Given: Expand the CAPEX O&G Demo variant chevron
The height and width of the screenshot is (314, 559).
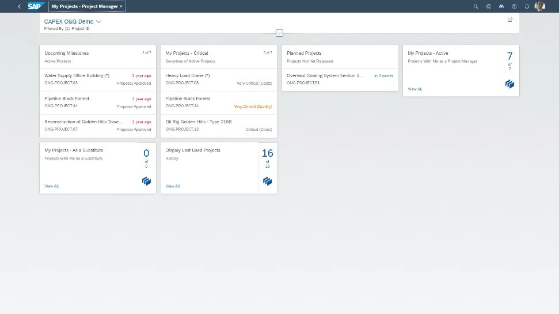Looking at the screenshot, I should 99,22.
